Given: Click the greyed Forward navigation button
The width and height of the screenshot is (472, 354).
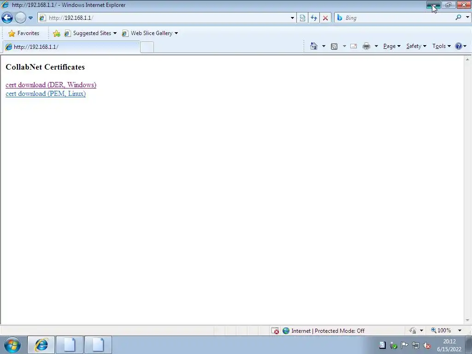Looking at the screenshot, I should click(x=20, y=18).
